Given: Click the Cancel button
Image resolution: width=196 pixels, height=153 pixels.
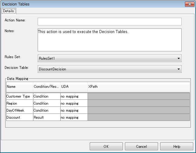Looking at the screenshot, I should (x=141, y=146).
